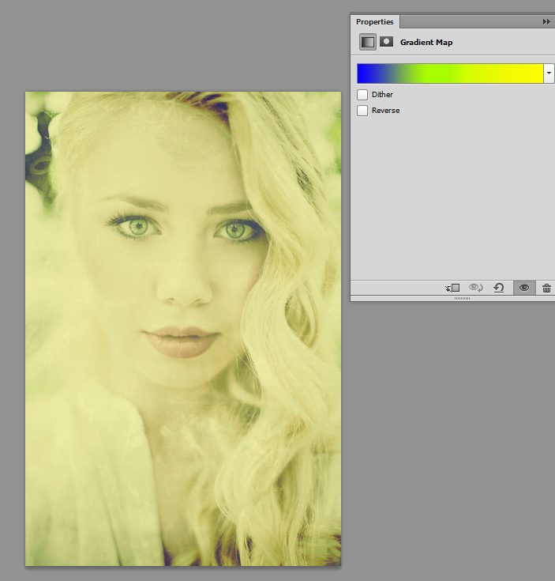Viewport: 555px width, 581px height.
Task: Collapse the Properties panel with double arrows
Action: tap(546, 22)
